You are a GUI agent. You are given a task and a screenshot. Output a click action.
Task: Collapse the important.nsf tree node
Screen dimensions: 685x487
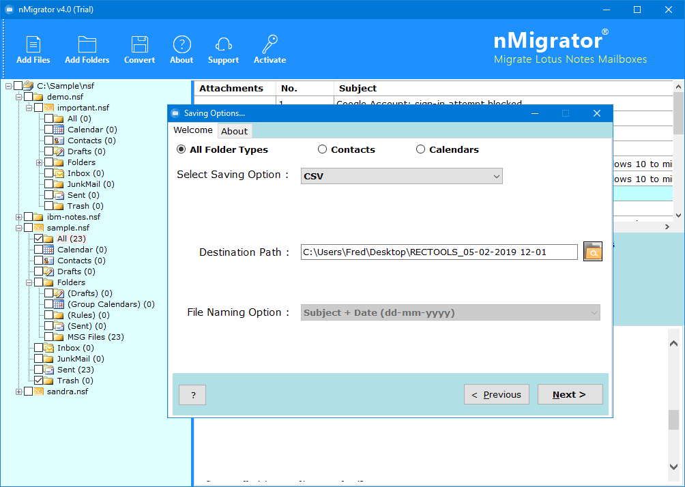point(29,108)
